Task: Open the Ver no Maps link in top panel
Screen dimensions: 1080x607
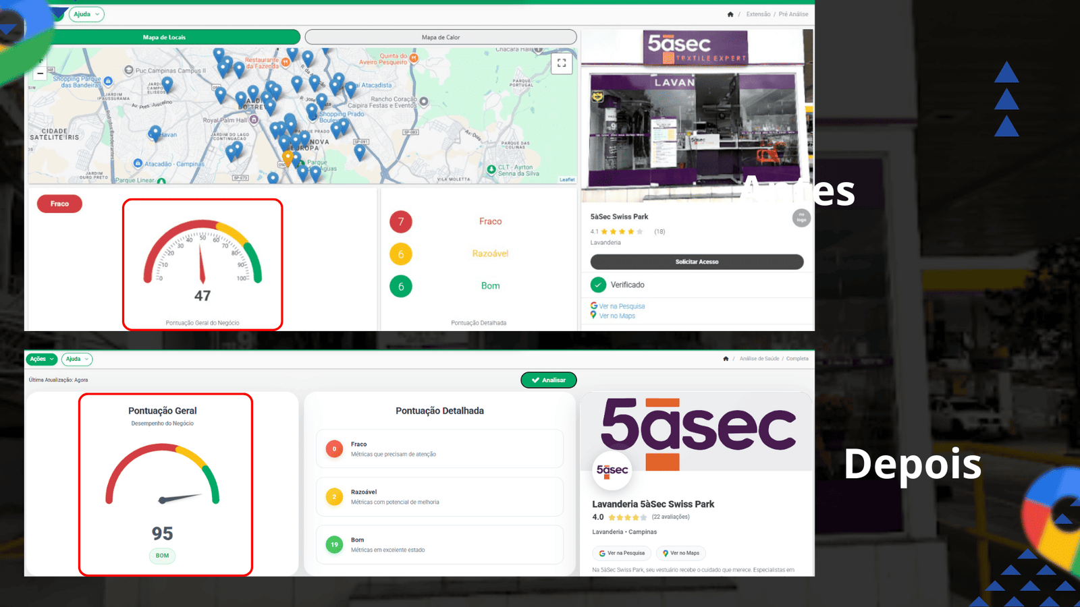Action: pyautogui.click(x=613, y=316)
